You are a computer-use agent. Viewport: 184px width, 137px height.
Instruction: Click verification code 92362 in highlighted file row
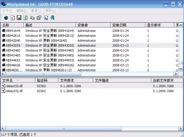[x=41, y=86]
